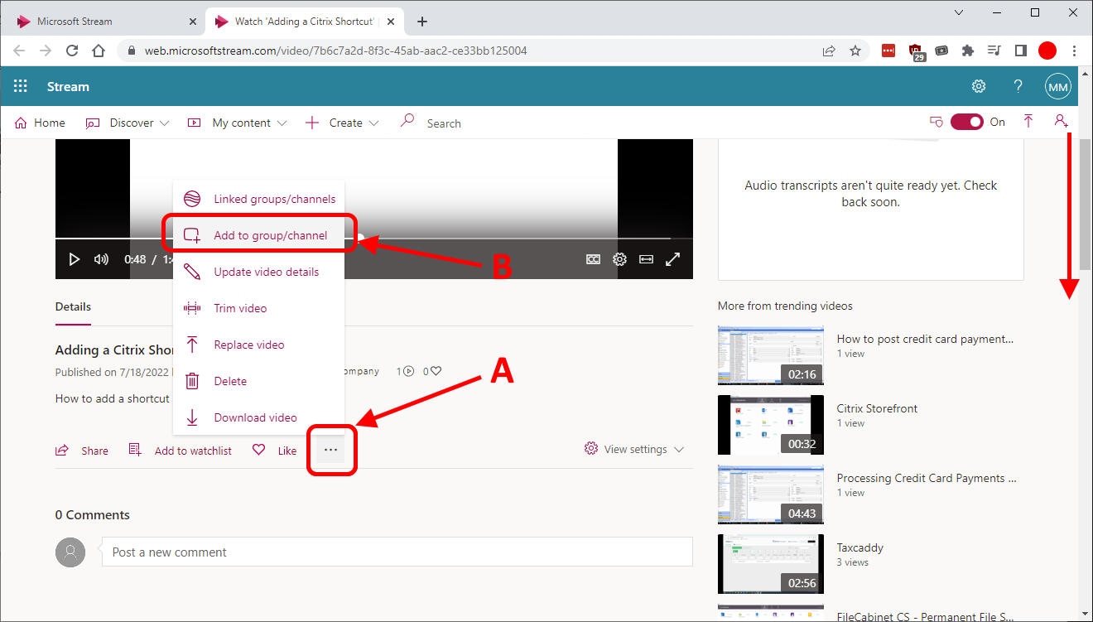This screenshot has height=622, width=1093.
Task: Select Replace video option
Action: (x=258, y=345)
